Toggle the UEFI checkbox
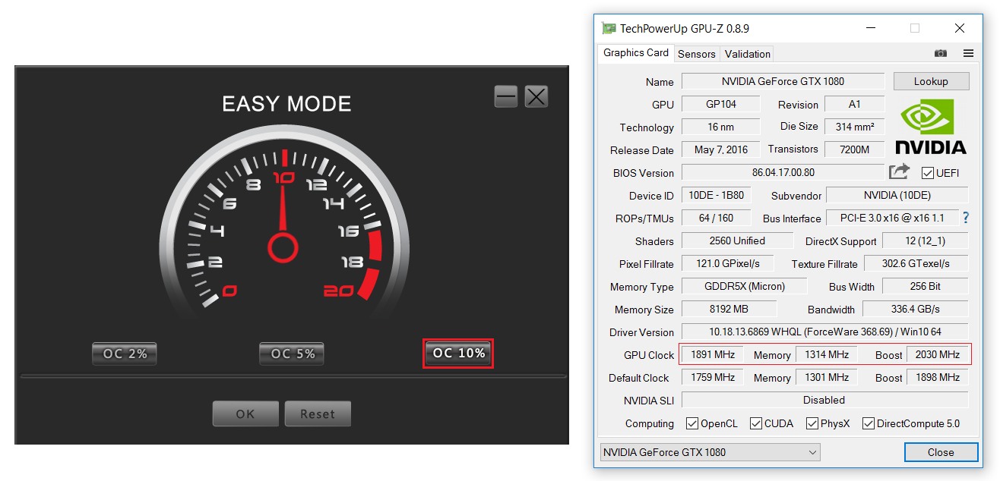1000x481 pixels. [927, 172]
